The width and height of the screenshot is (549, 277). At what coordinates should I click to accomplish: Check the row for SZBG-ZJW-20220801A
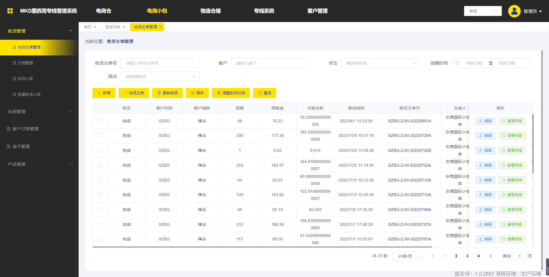(x=100, y=121)
